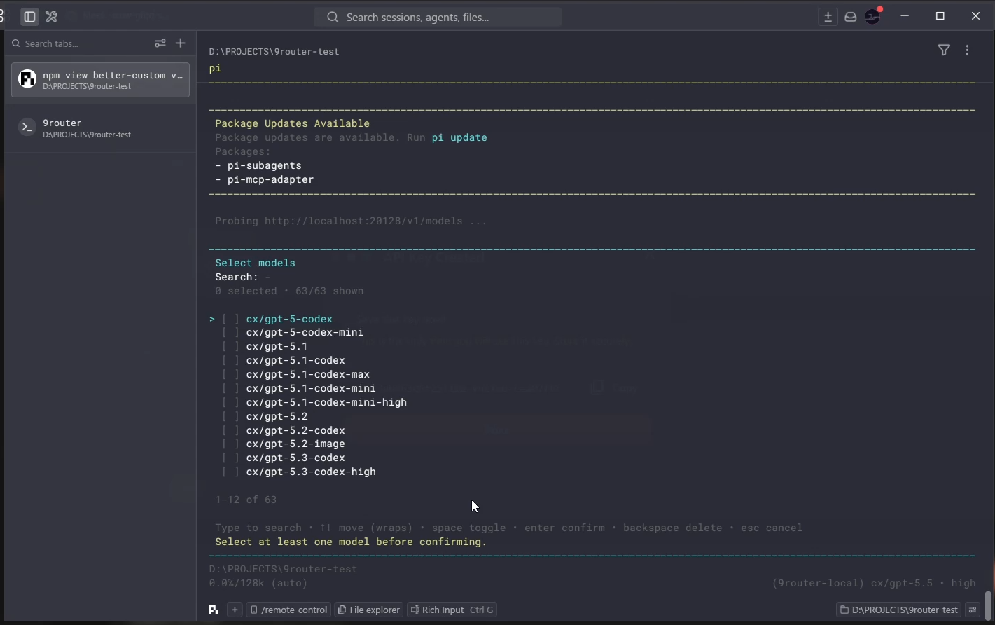
Task: Click the '0.0%/128k (auto)' context status
Action: coord(258,584)
